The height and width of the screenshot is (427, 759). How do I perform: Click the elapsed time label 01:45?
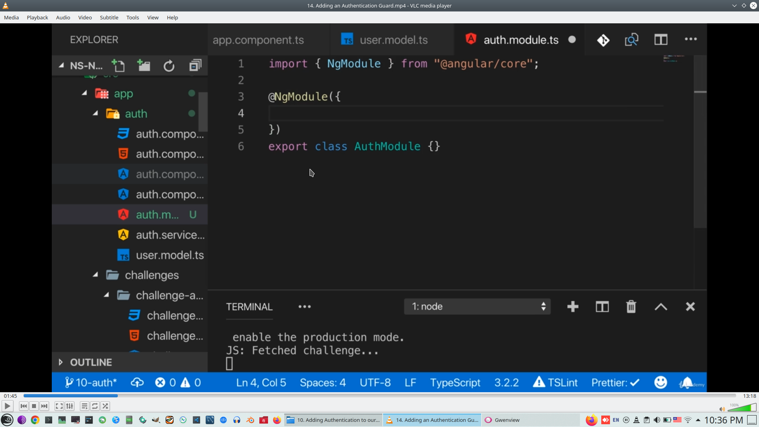[x=10, y=396]
